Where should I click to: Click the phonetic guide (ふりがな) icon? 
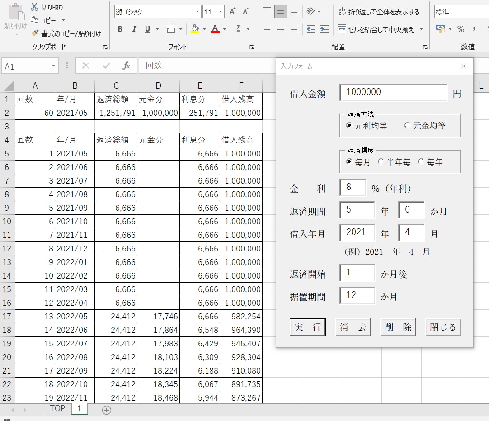pos(239,29)
